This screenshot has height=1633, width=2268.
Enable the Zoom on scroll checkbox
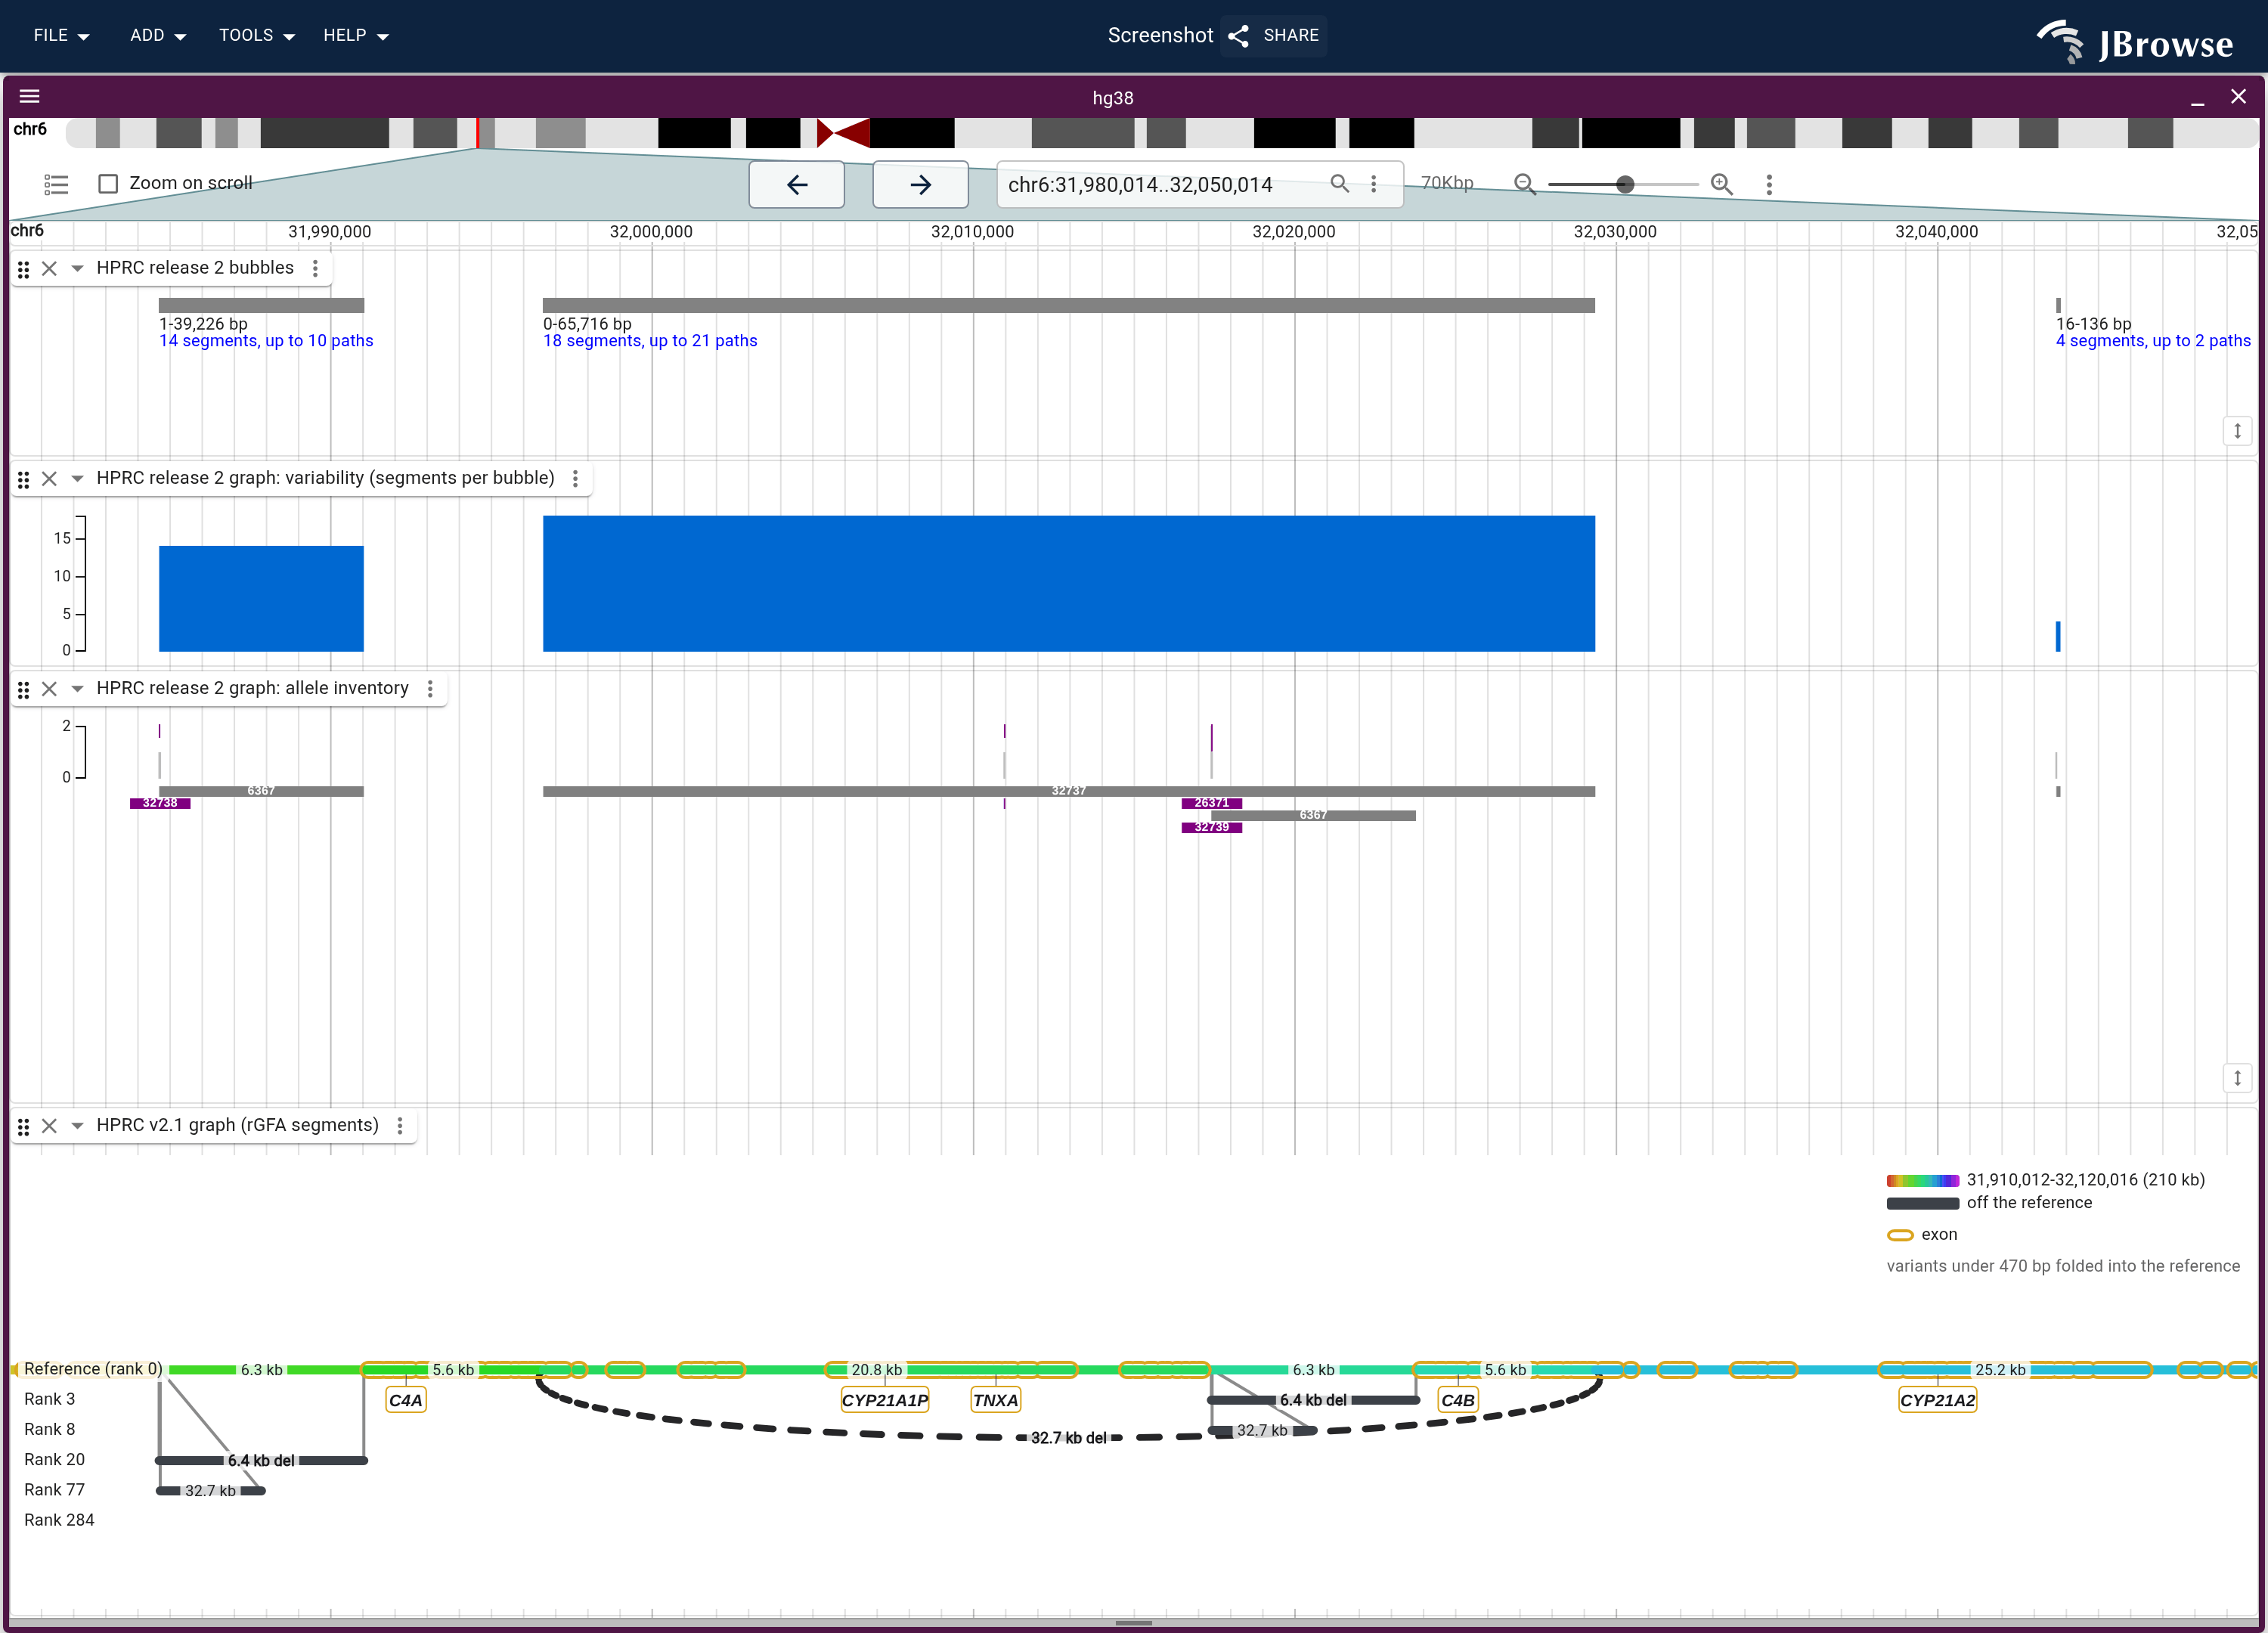108,184
